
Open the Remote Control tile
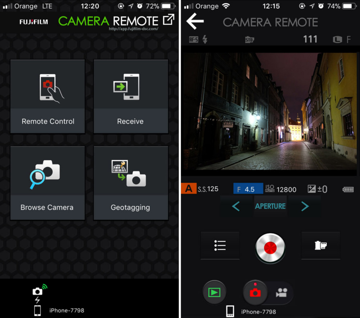coord(48,96)
